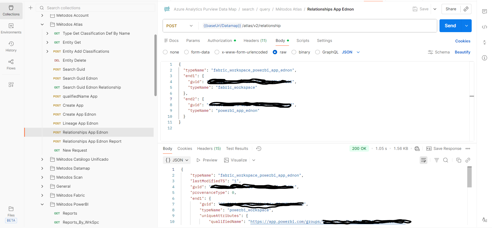The width and height of the screenshot is (492, 228).
Task: Switch to the Settings tab
Action: pyautogui.click(x=324, y=41)
